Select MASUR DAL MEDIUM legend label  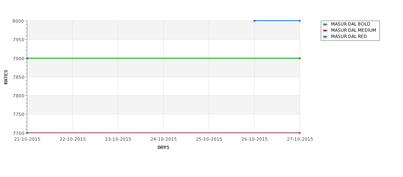(353, 30)
